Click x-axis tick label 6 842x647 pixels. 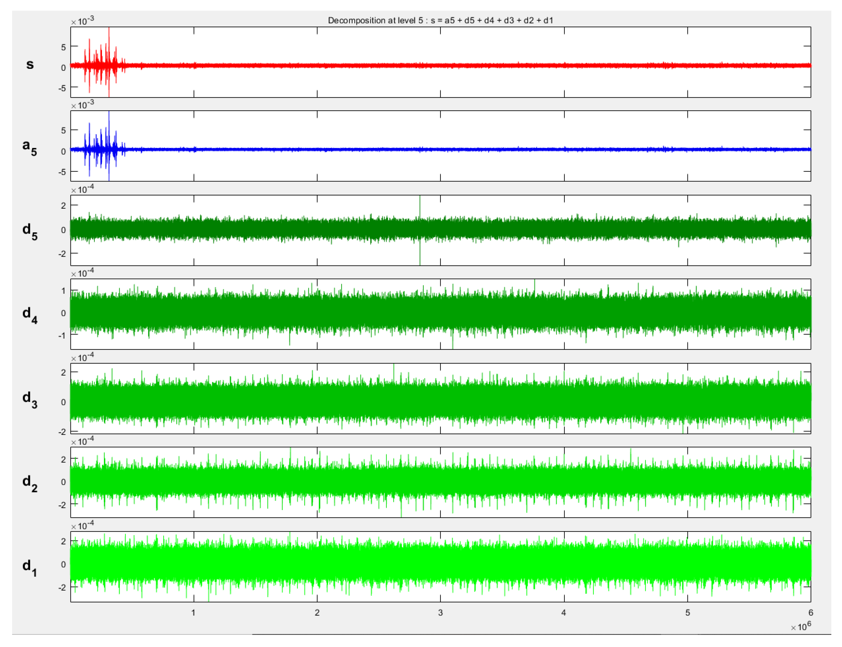(x=811, y=612)
